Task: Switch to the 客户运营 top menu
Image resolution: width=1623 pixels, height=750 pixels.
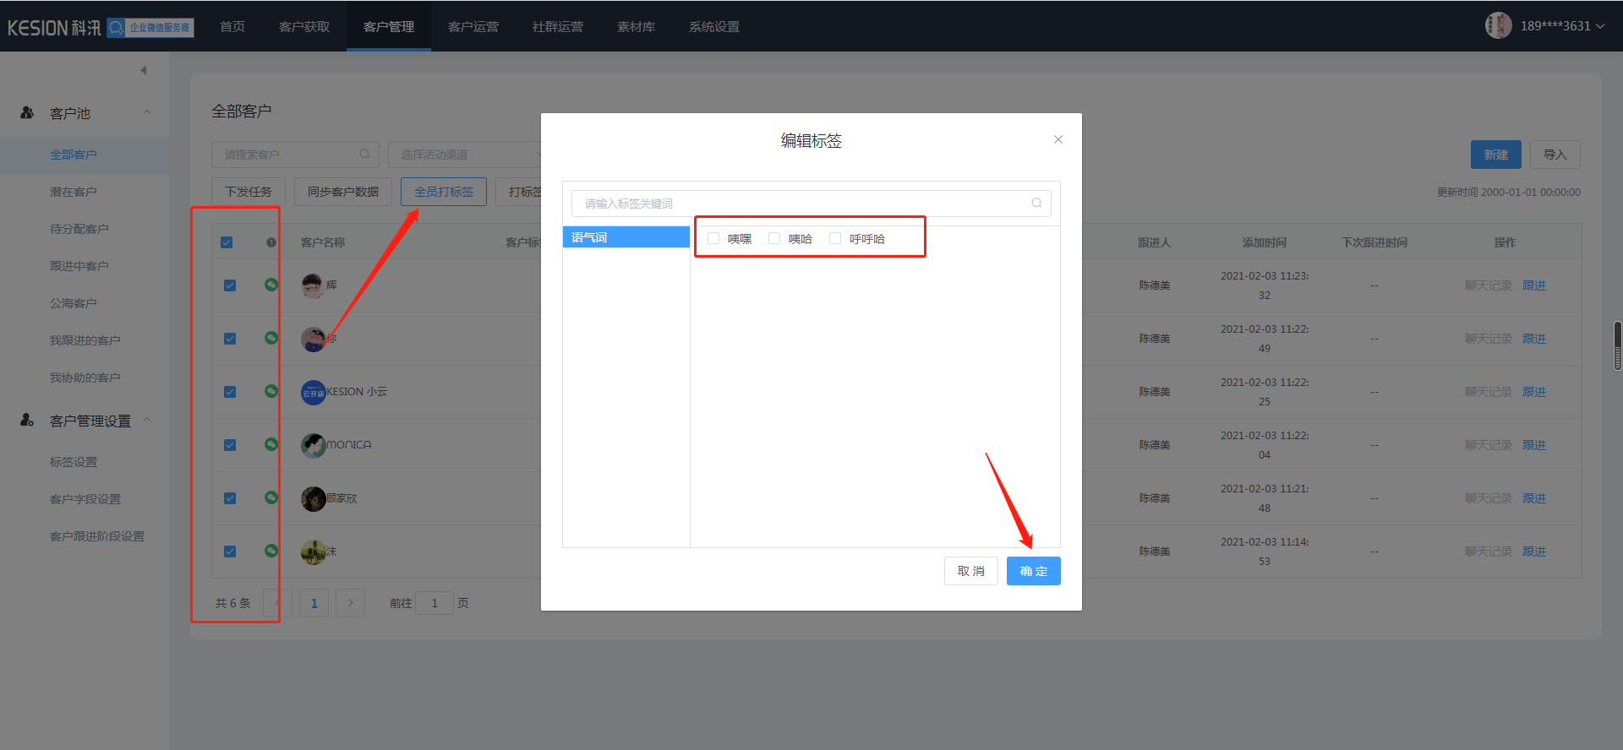Action: pos(473,27)
